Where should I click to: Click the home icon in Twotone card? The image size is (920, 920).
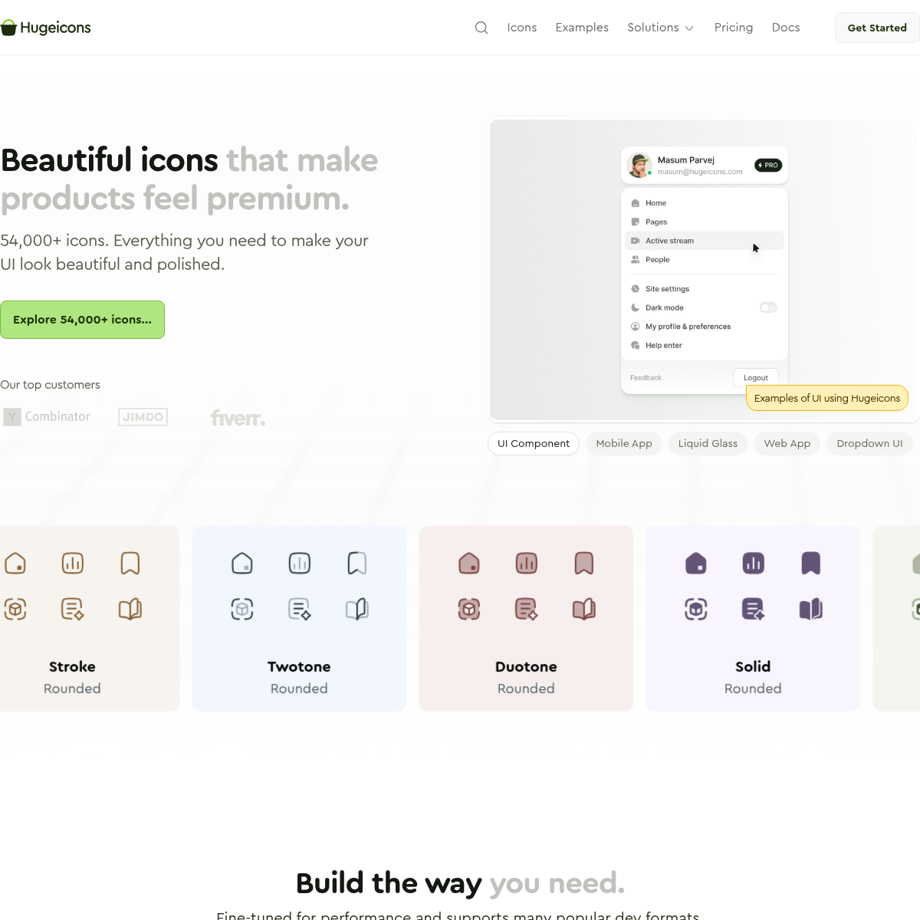242,563
